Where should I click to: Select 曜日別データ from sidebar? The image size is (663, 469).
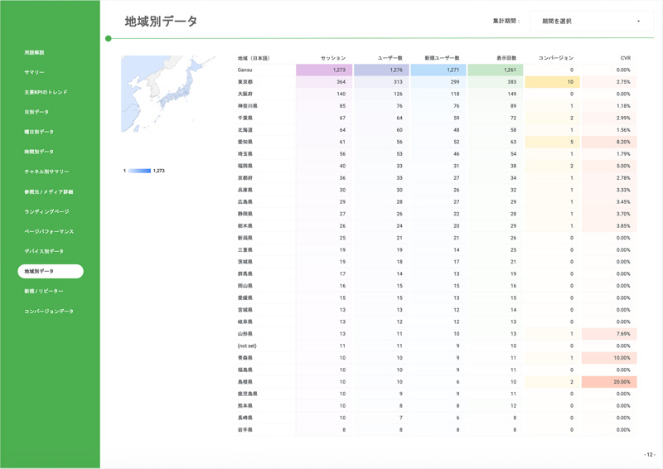pos(39,133)
